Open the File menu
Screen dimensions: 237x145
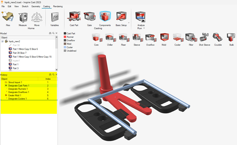click(3, 6)
